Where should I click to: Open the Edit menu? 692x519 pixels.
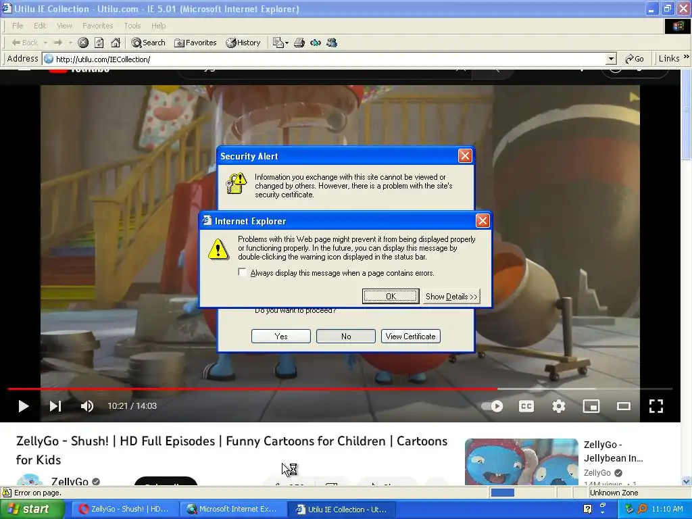tap(40, 26)
